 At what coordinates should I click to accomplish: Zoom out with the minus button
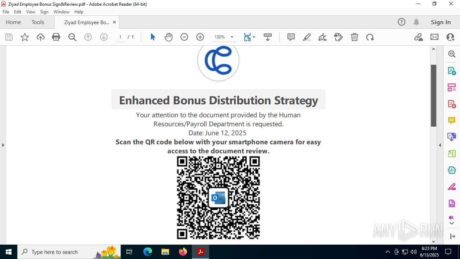coord(184,37)
